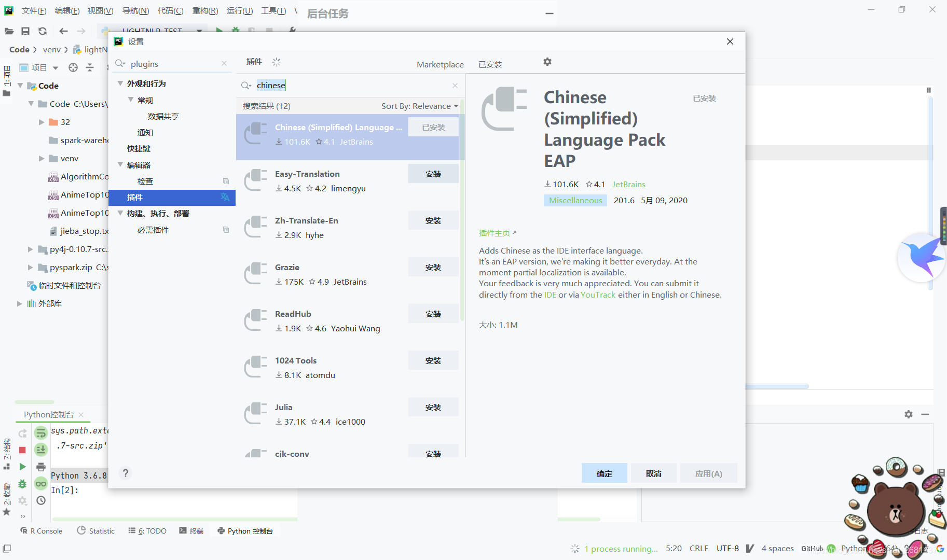Click the 1 process running status text

[621, 549]
